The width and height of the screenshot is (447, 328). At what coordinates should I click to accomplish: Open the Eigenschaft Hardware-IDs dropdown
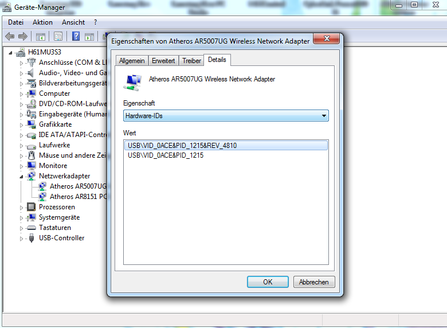pyautogui.click(x=226, y=116)
